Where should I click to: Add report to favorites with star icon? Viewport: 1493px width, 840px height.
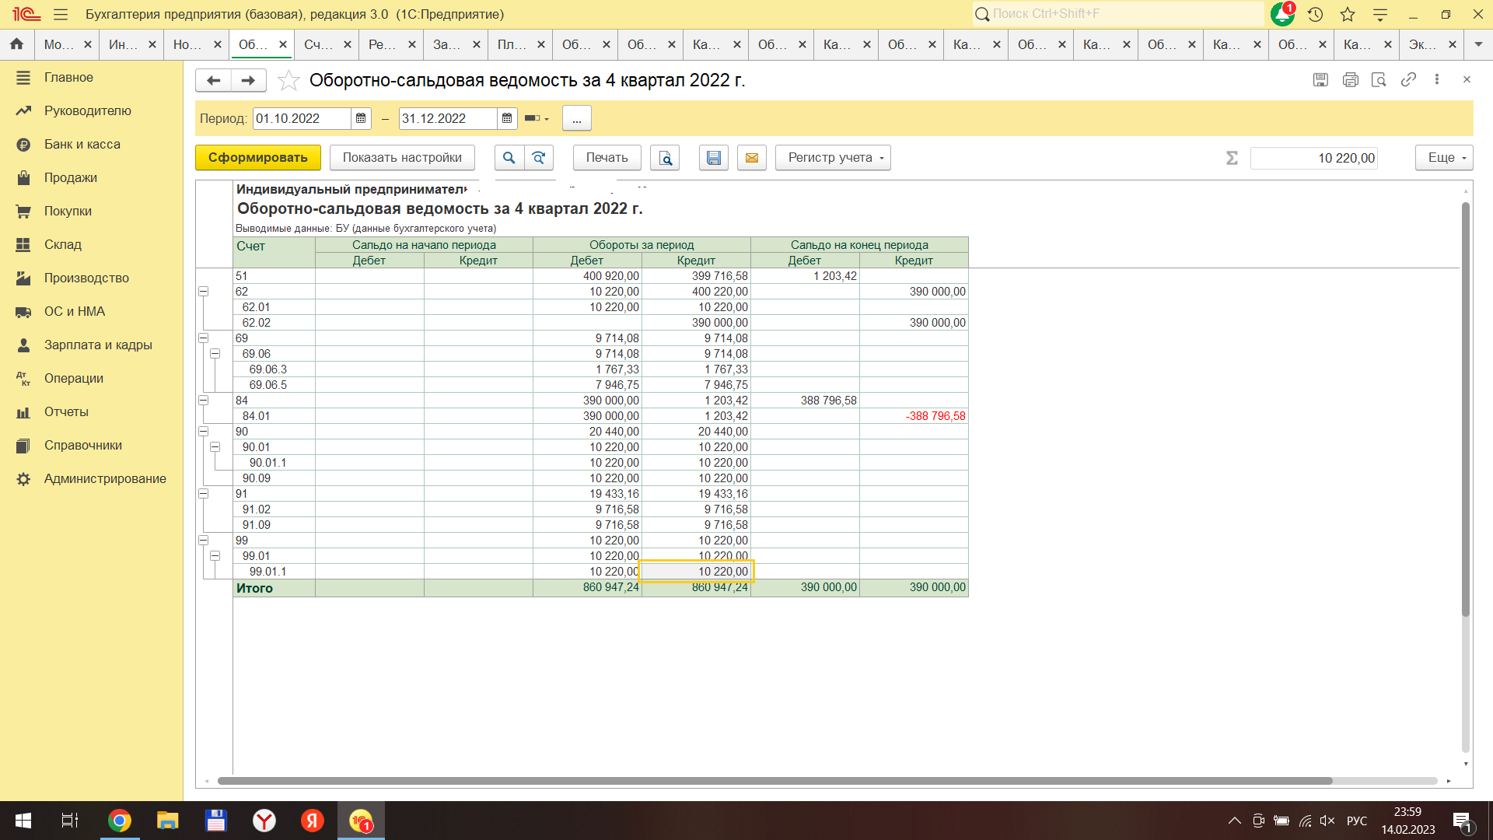click(x=288, y=80)
